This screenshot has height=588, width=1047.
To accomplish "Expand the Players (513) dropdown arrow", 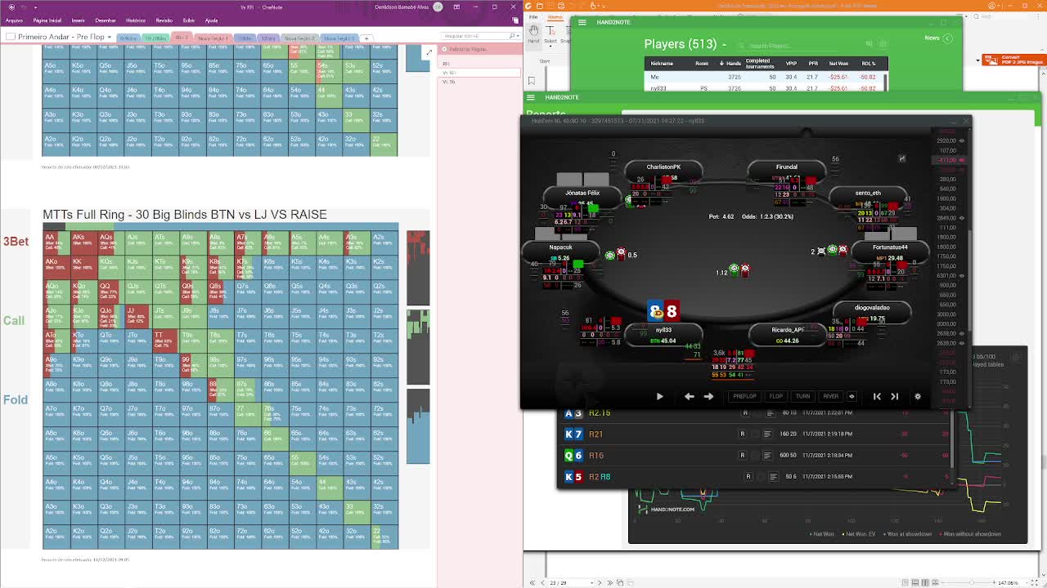I will point(724,44).
